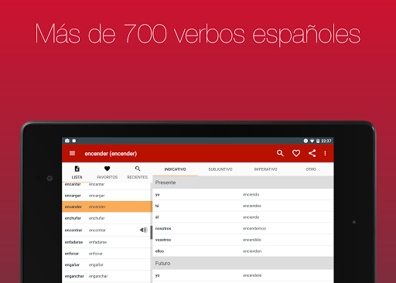Tap the Wi-Fi status bar icon
396x283 pixels.
tap(312, 141)
